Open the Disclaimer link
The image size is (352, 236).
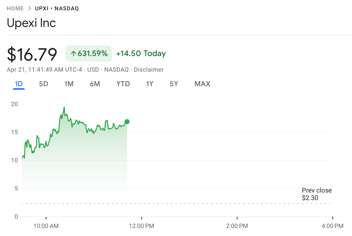(x=149, y=70)
